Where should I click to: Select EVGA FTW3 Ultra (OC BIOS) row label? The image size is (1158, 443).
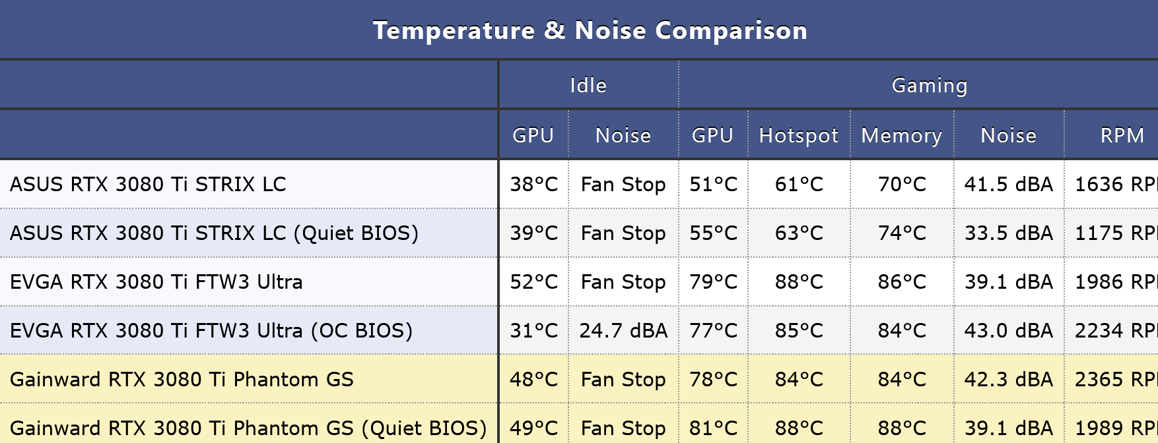(211, 330)
